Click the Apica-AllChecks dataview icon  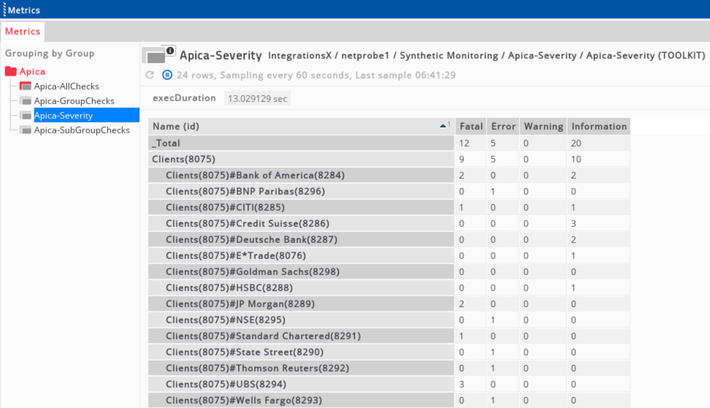[25, 87]
